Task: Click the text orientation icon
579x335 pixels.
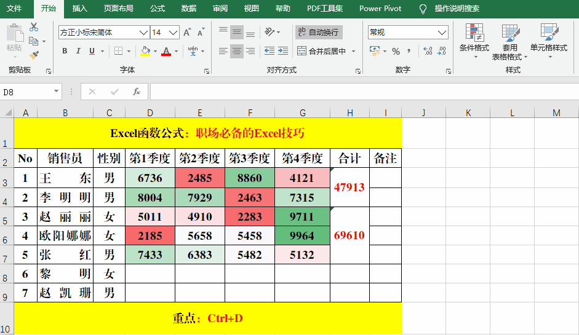Action: tap(270, 32)
